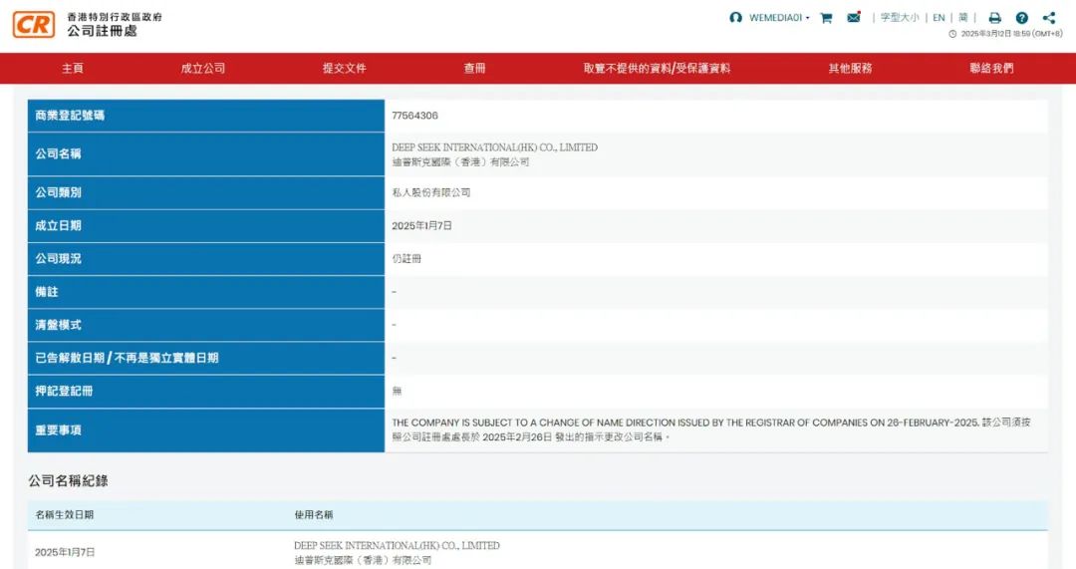Click 已告解散日期/不再是獨立實體日期 label
Image resolution: width=1076 pixels, height=569 pixels.
click(127, 358)
